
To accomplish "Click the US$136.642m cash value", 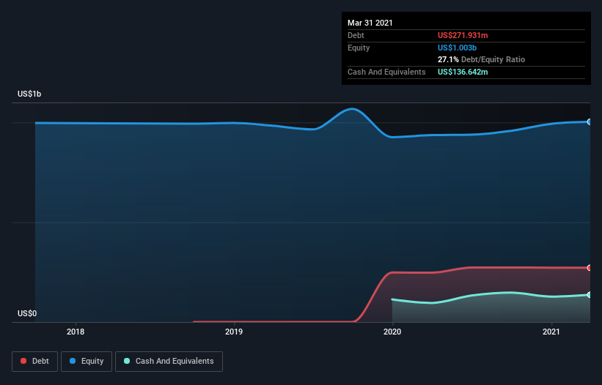I will pyautogui.click(x=463, y=72).
